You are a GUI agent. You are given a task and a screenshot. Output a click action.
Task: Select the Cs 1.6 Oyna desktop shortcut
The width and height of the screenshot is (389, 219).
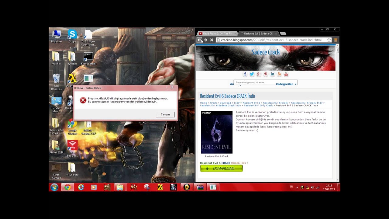[x=88, y=38]
